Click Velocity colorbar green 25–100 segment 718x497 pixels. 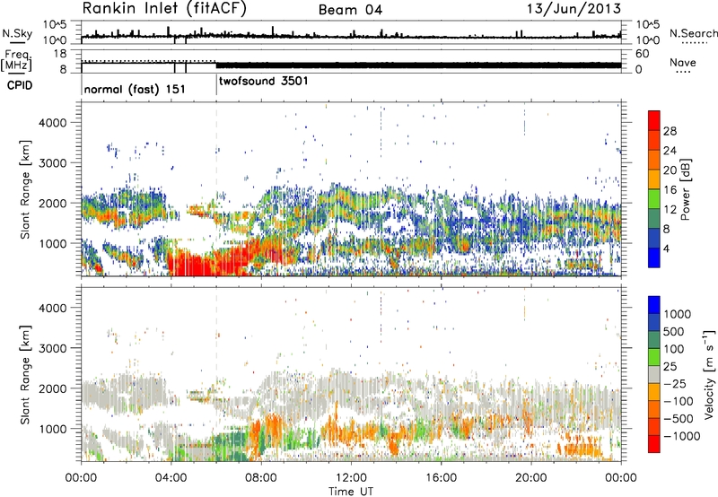(x=654, y=357)
